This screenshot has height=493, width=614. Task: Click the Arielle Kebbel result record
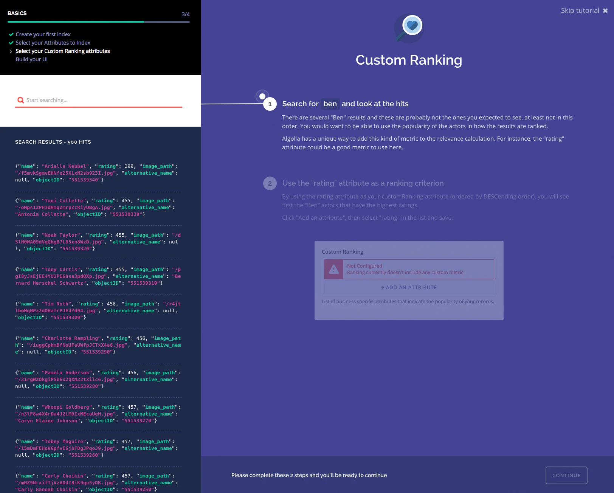[x=98, y=173]
